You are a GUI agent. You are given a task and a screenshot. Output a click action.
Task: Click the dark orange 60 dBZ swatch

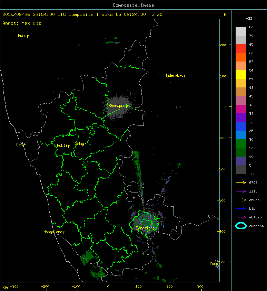click(241, 57)
